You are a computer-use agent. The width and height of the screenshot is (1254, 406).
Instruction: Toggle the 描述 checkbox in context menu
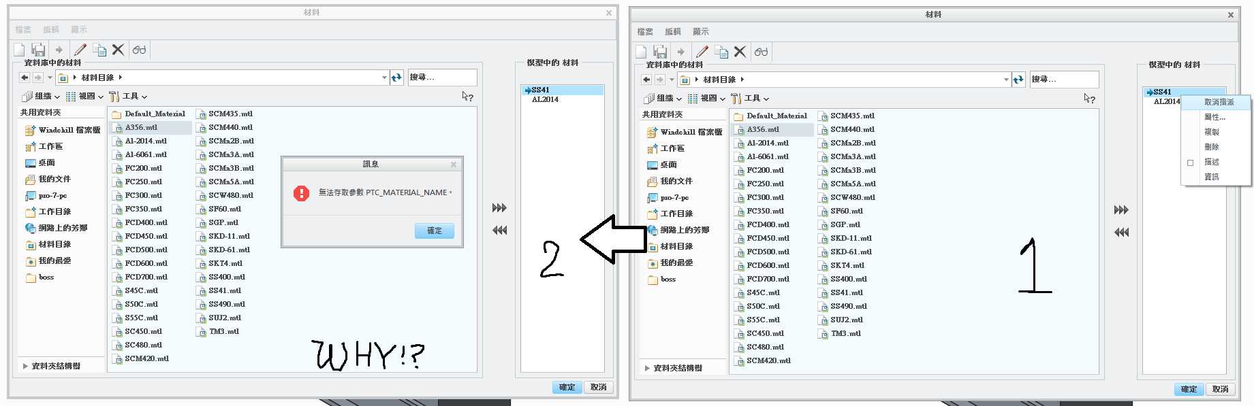[1191, 163]
